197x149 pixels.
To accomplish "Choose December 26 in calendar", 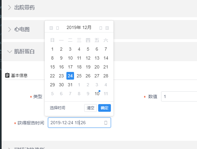I will click(88, 76).
